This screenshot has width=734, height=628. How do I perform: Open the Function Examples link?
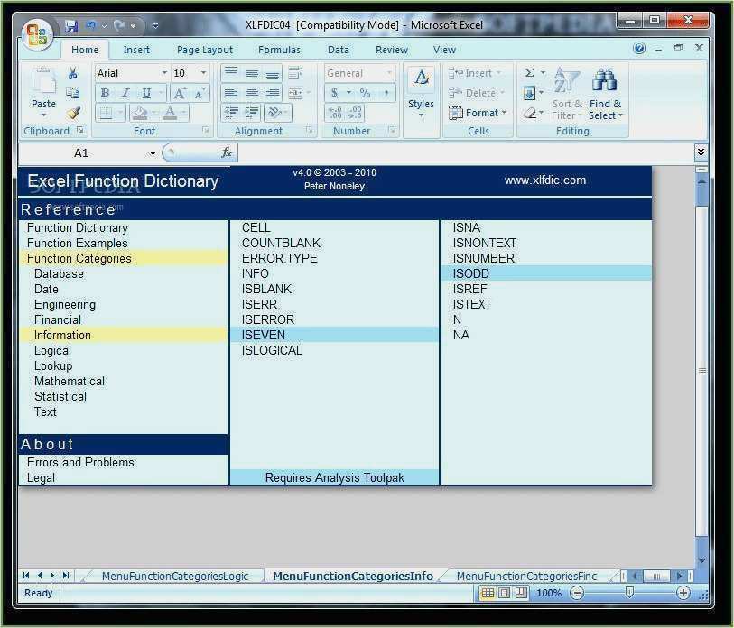pyautogui.click(x=78, y=244)
